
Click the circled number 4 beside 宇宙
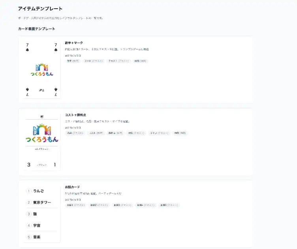(x=29, y=225)
